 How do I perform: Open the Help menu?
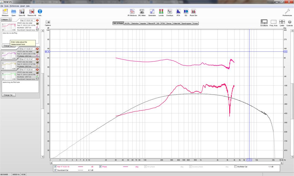[x=28, y=6]
